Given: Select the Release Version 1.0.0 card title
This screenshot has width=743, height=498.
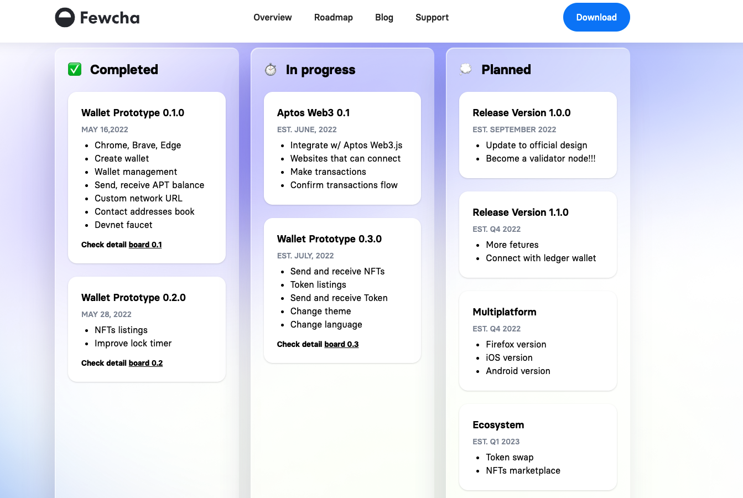Looking at the screenshot, I should pyautogui.click(x=521, y=113).
